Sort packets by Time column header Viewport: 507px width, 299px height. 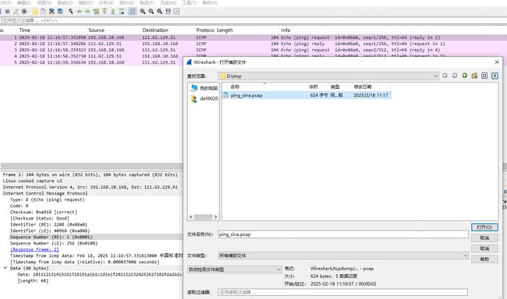click(52, 30)
